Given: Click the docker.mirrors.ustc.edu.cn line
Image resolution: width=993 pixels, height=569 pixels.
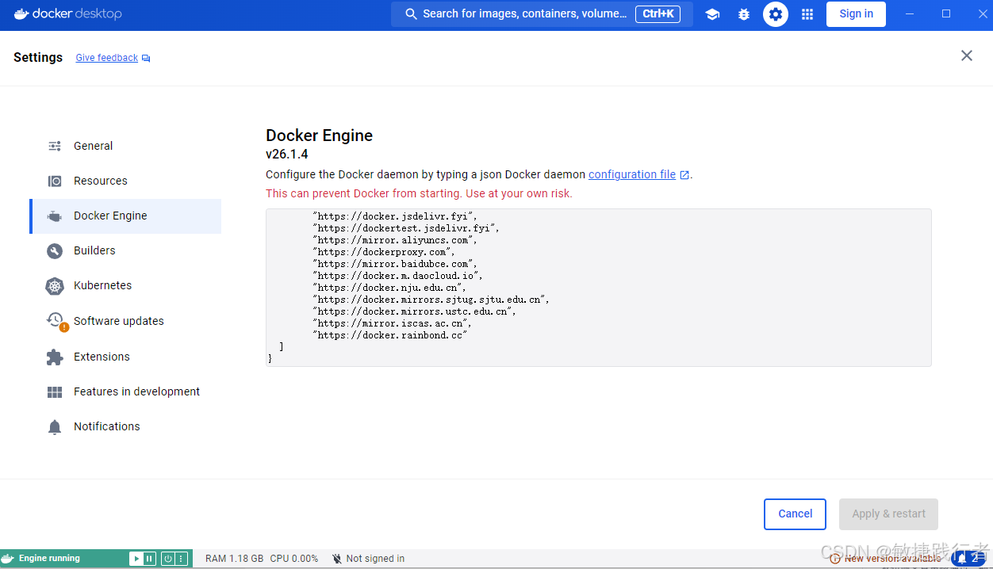Looking at the screenshot, I should point(415,311).
